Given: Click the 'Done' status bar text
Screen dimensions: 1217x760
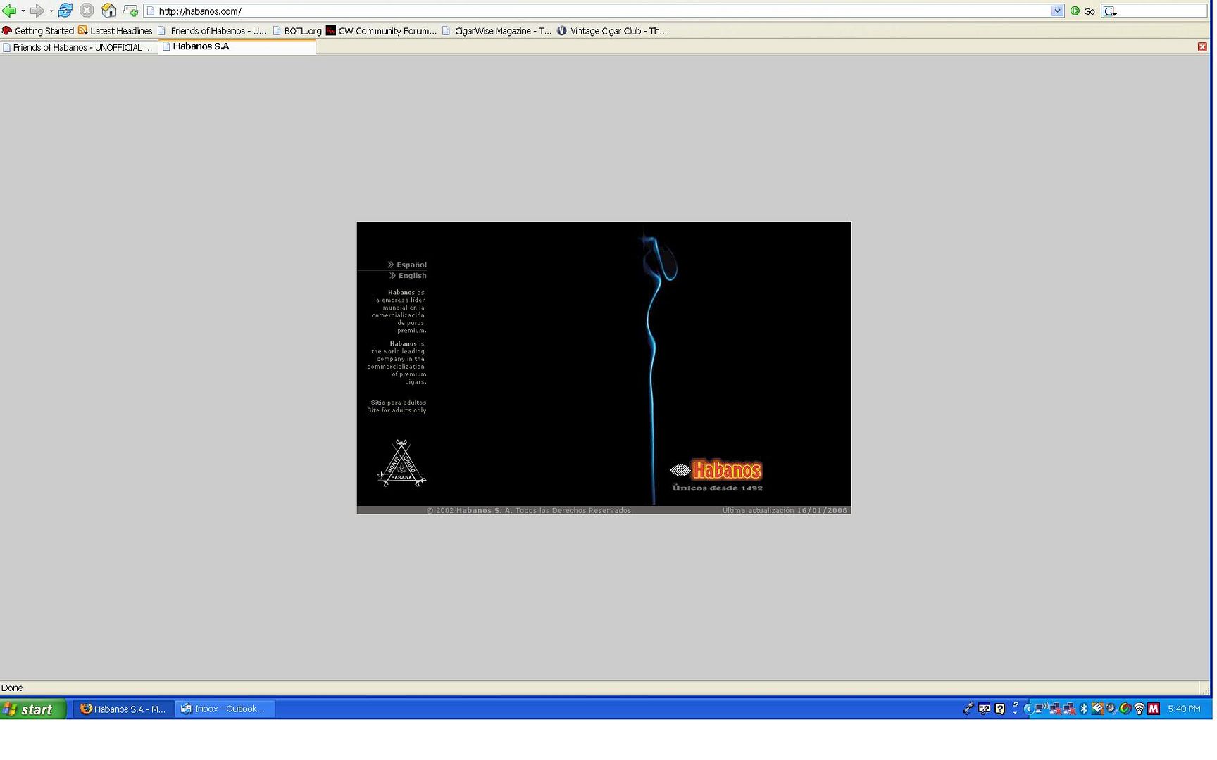Looking at the screenshot, I should (x=12, y=688).
